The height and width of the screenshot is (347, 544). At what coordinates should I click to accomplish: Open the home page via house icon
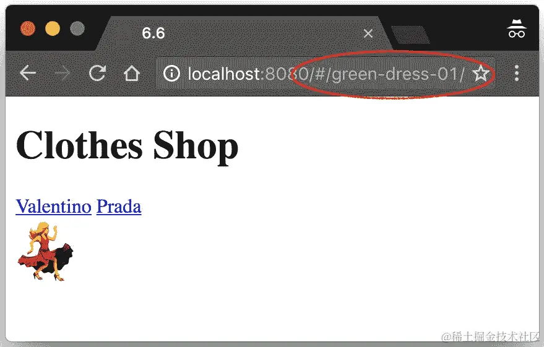132,73
